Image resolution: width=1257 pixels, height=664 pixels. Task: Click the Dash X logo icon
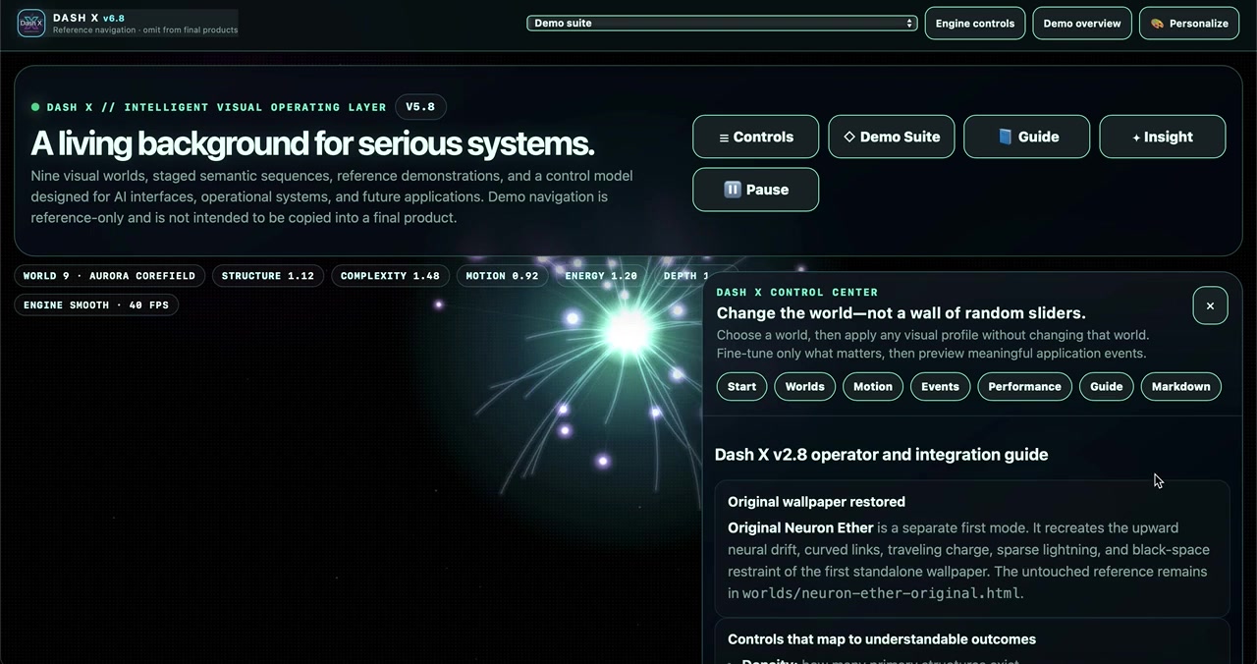(x=31, y=23)
